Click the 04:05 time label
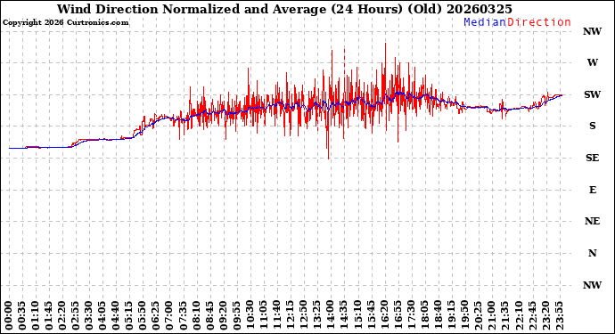 102,315
